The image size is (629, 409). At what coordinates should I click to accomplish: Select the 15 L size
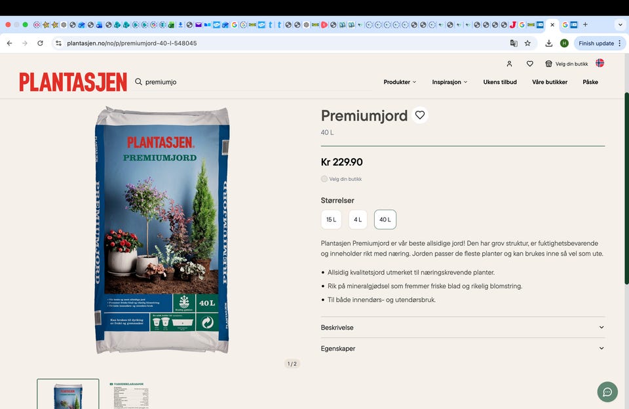pyautogui.click(x=331, y=220)
